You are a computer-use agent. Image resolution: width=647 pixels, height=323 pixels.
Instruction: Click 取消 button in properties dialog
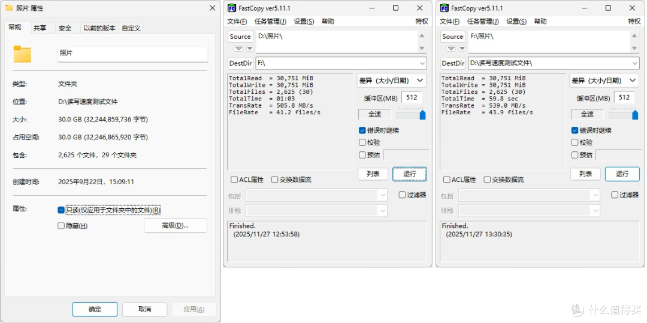[145, 309]
